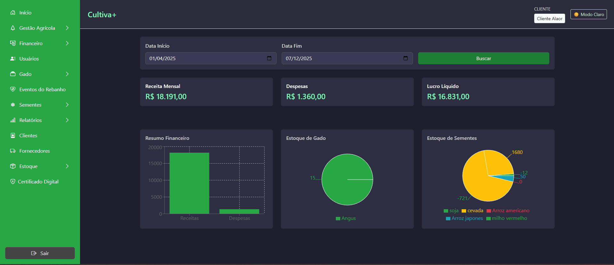Click the Sair button
The height and width of the screenshot is (265, 614).
point(40,253)
